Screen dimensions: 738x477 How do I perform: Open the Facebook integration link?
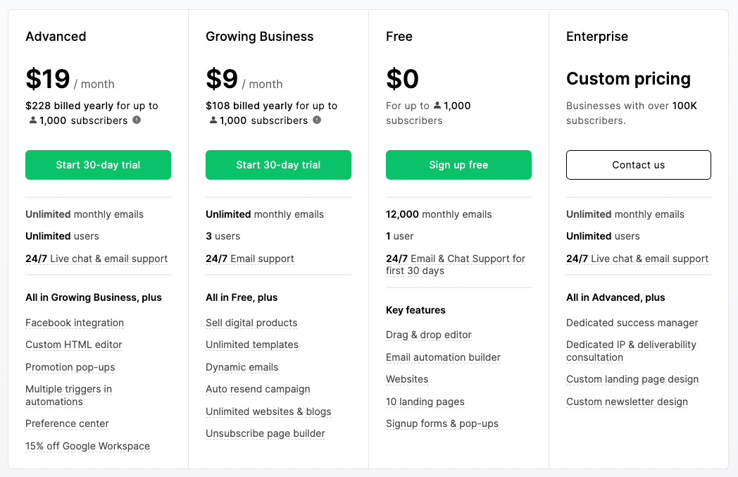coord(74,323)
